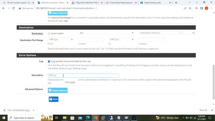
Task: Open Windows Start menu
Action: (x=4, y=118)
